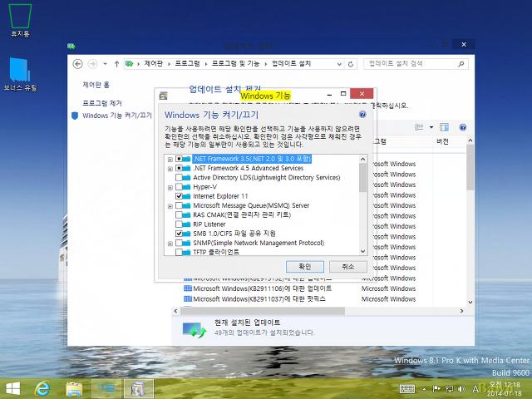The width and height of the screenshot is (532, 399).
Task: Click 확인 button in Windows Features dialog
Action: (x=305, y=266)
